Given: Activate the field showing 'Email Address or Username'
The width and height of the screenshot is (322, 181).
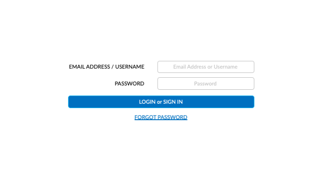Looking at the screenshot, I should [x=206, y=67].
